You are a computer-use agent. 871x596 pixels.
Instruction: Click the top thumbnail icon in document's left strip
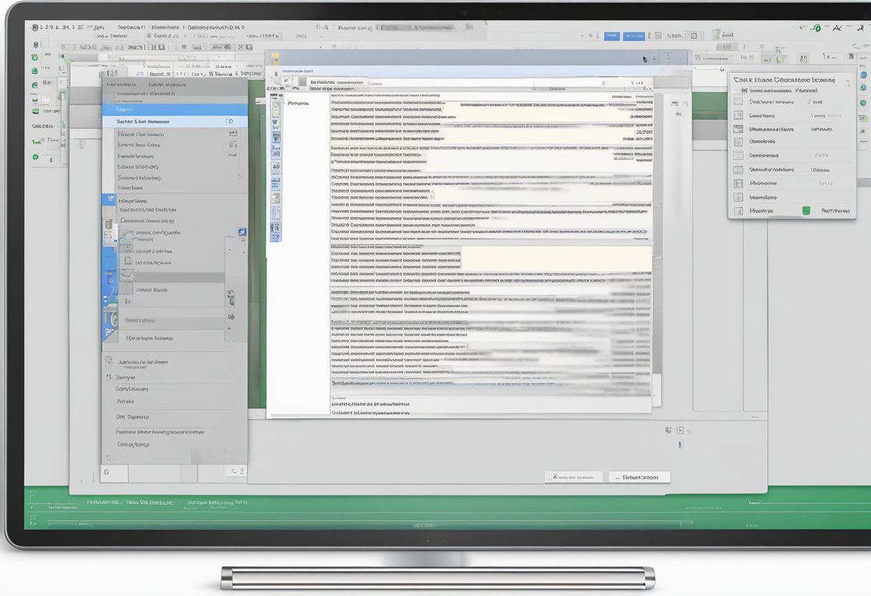276,108
